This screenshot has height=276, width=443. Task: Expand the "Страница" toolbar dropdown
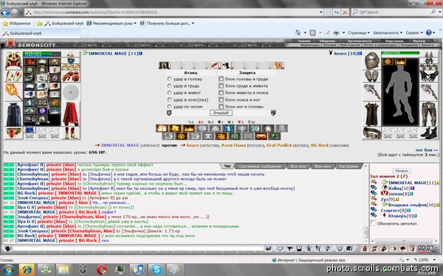click(x=359, y=32)
